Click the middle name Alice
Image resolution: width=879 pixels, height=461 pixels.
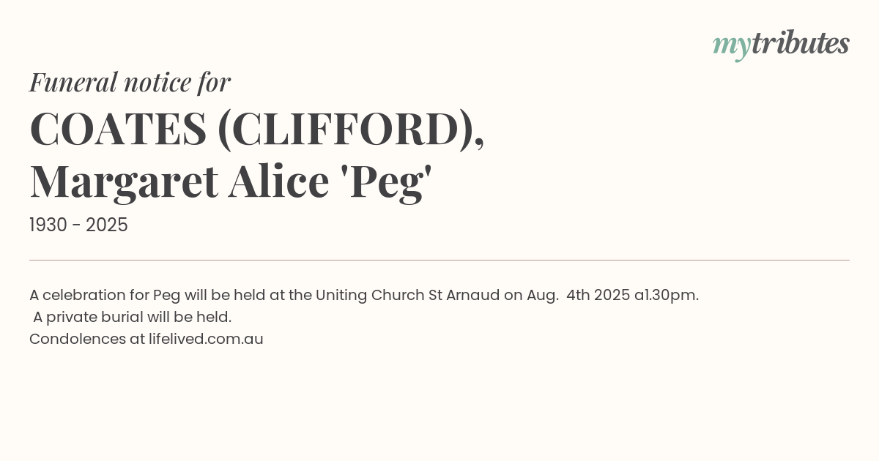point(278,182)
